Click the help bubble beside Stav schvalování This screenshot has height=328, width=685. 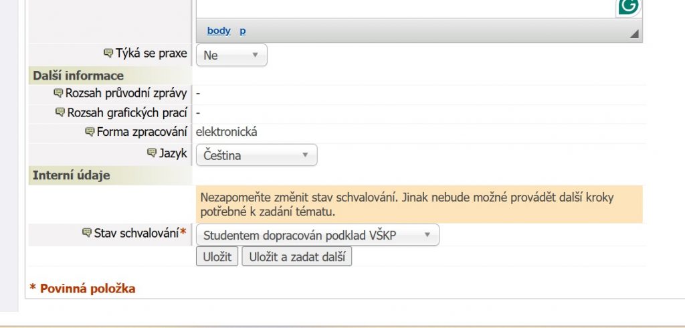coord(86,233)
